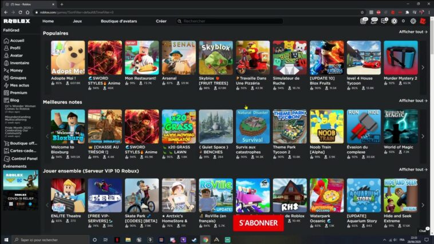
Task: Open the settings gear in Roblox header
Action: tap(413, 21)
